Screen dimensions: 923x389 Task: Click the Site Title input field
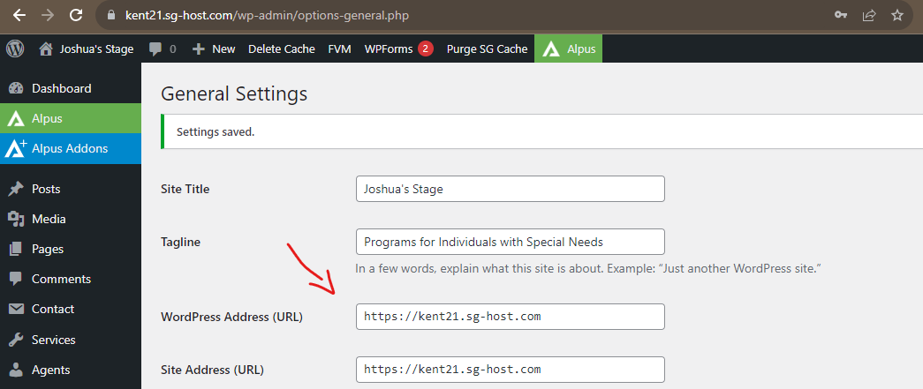pyautogui.click(x=511, y=190)
